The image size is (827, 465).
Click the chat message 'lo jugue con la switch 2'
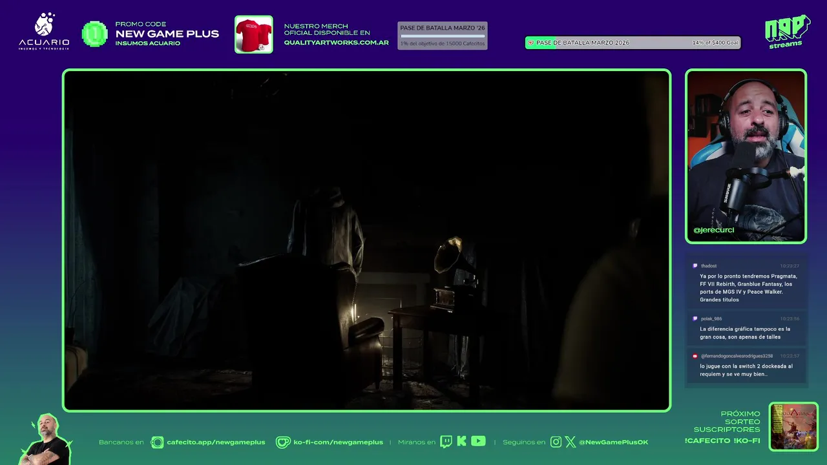tap(746, 370)
